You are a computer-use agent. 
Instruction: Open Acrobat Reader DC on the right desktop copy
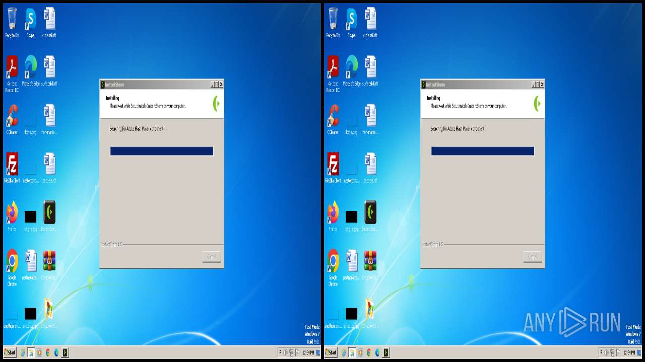pos(333,73)
